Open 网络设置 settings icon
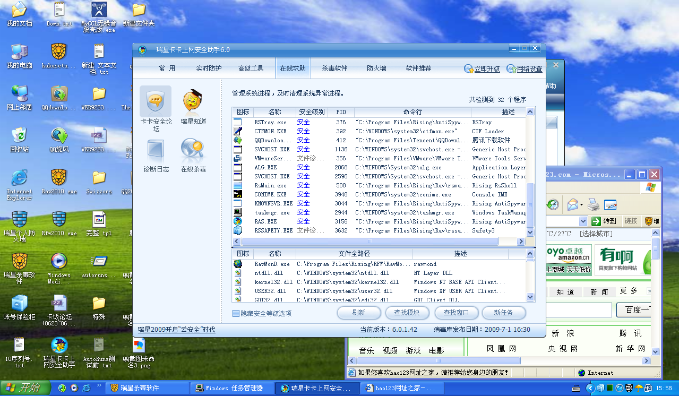This screenshot has width=679, height=396. 525,69
